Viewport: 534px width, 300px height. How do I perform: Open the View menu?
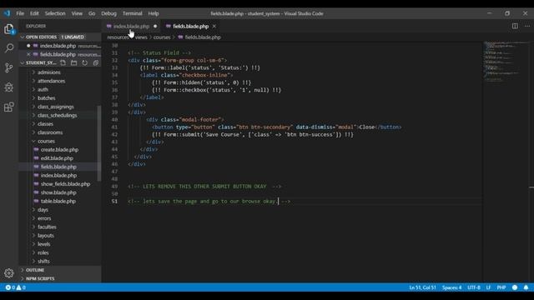click(x=77, y=13)
